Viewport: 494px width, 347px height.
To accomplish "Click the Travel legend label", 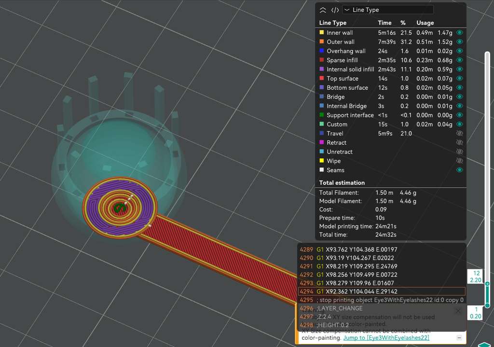I will [335, 133].
